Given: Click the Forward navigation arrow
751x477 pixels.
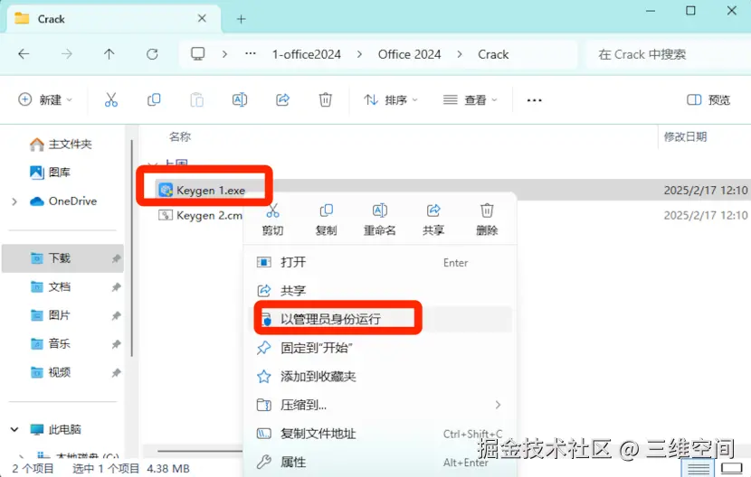Looking at the screenshot, I should (x=67, y=54).
